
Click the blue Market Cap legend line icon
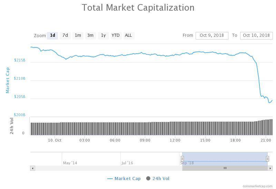point(110,178)
